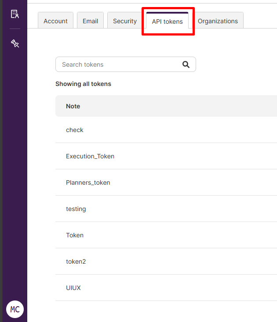Select the UIUX token row
The width and height of the screenshot is (277, 322).
73,288
